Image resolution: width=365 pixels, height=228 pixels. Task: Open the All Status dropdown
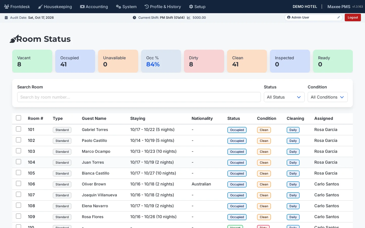pyautogui.click(x=284, y=97)
